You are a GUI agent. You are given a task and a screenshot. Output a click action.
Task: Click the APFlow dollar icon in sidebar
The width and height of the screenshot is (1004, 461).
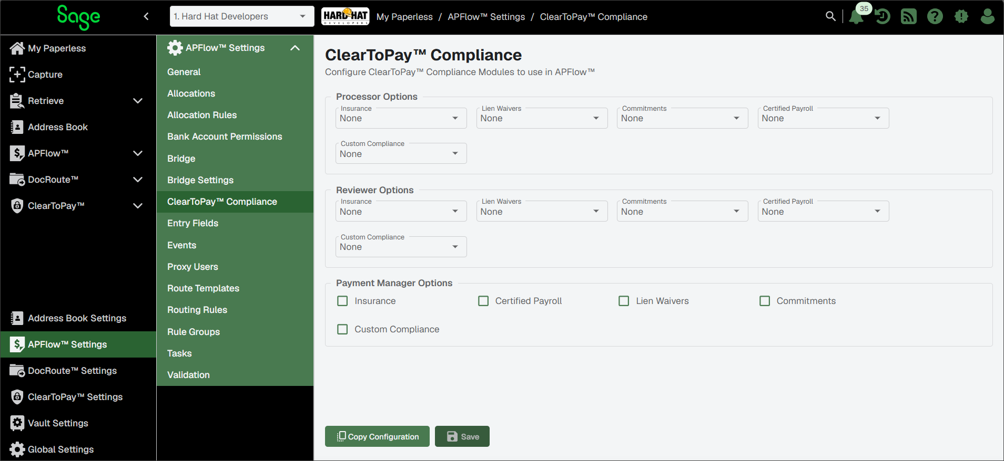click(17, 153)
